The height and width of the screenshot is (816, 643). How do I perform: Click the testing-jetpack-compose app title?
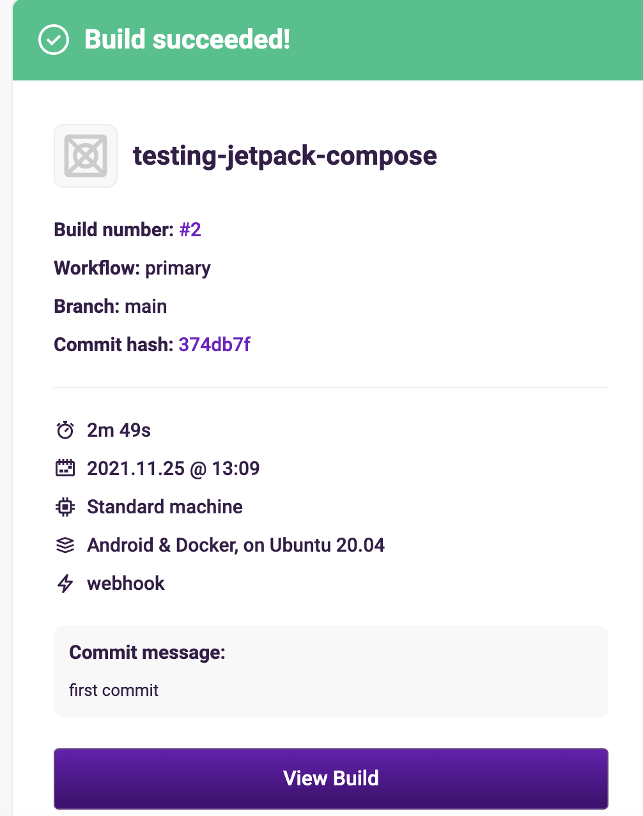pos(284,156)
